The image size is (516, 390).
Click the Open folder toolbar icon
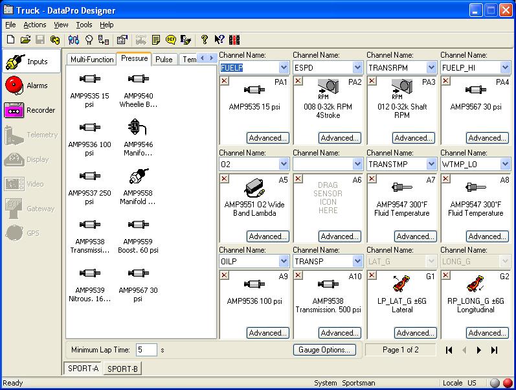pyautogui.click(x=25, y=40)
